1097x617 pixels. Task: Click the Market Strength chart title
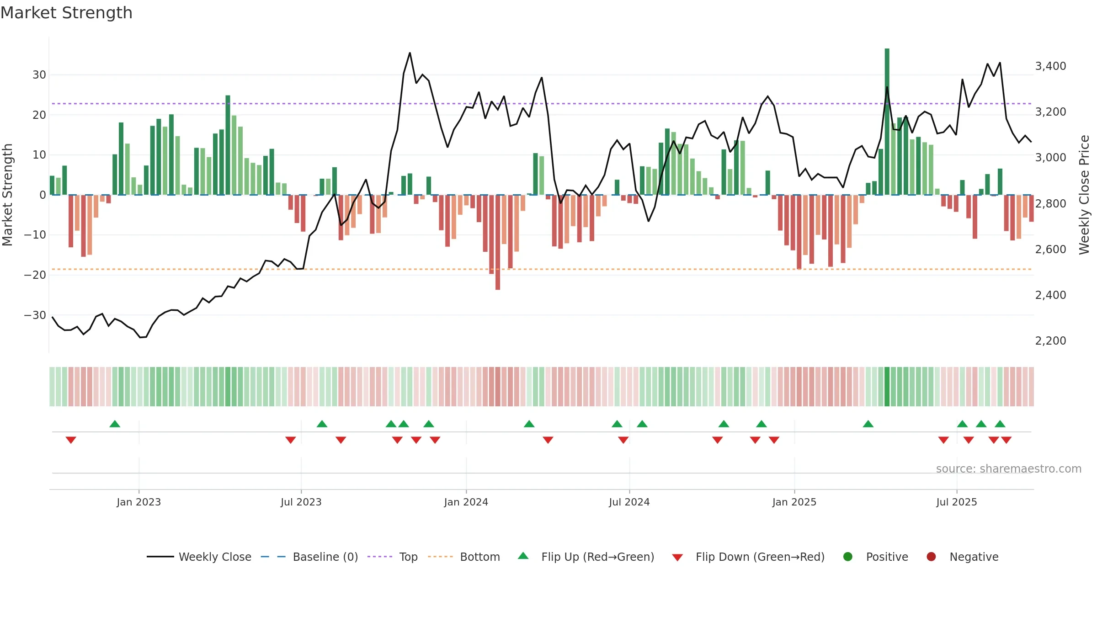click(x=66, y=13)
